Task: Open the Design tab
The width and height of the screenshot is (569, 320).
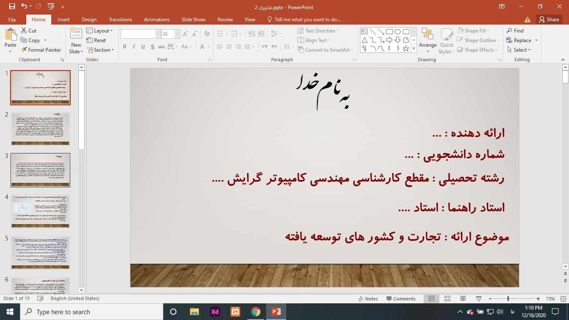Action: click(x=89, y=20)
